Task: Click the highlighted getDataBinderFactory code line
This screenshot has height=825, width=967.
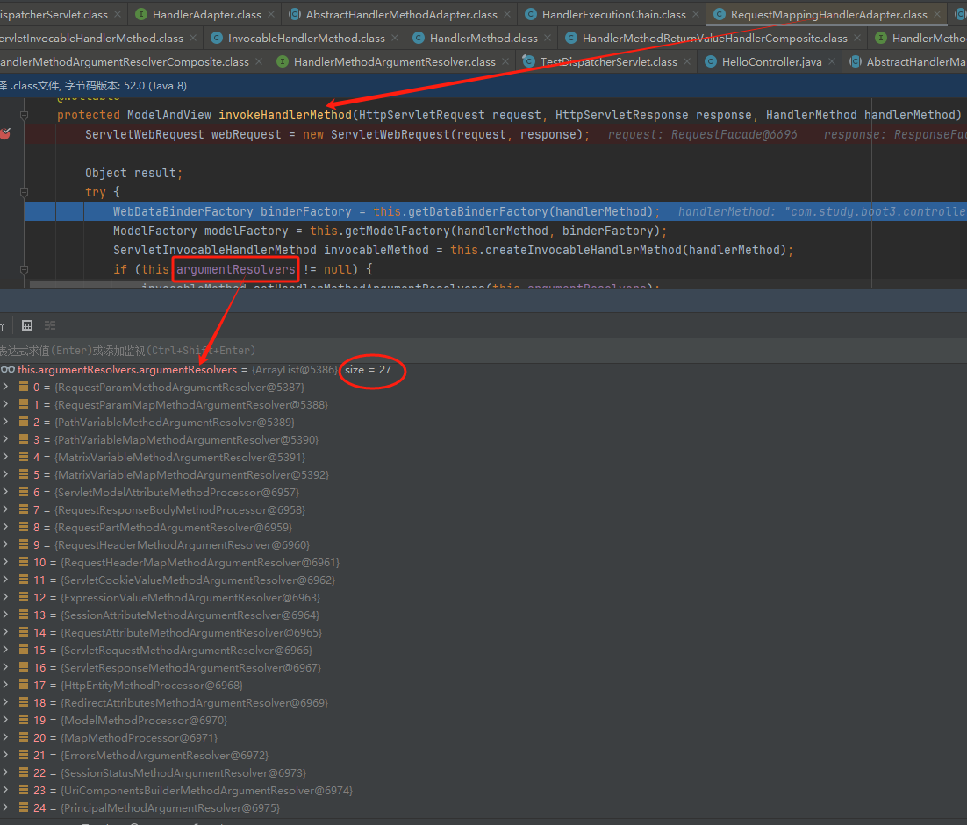Action: [x=495, y=211]
